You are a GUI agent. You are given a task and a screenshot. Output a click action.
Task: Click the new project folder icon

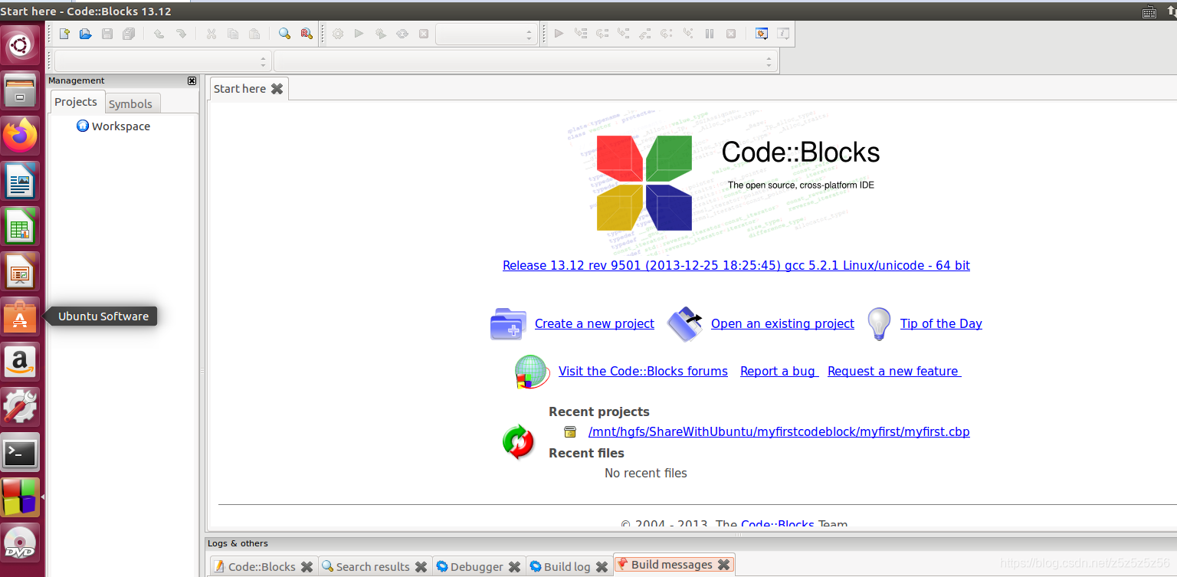(x=508, y=324)
